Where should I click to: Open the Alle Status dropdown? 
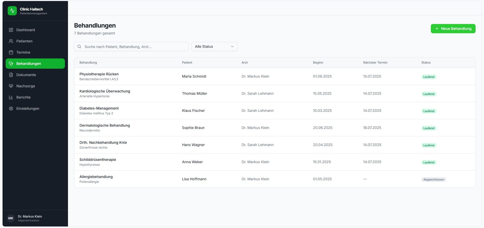(215, 46)
